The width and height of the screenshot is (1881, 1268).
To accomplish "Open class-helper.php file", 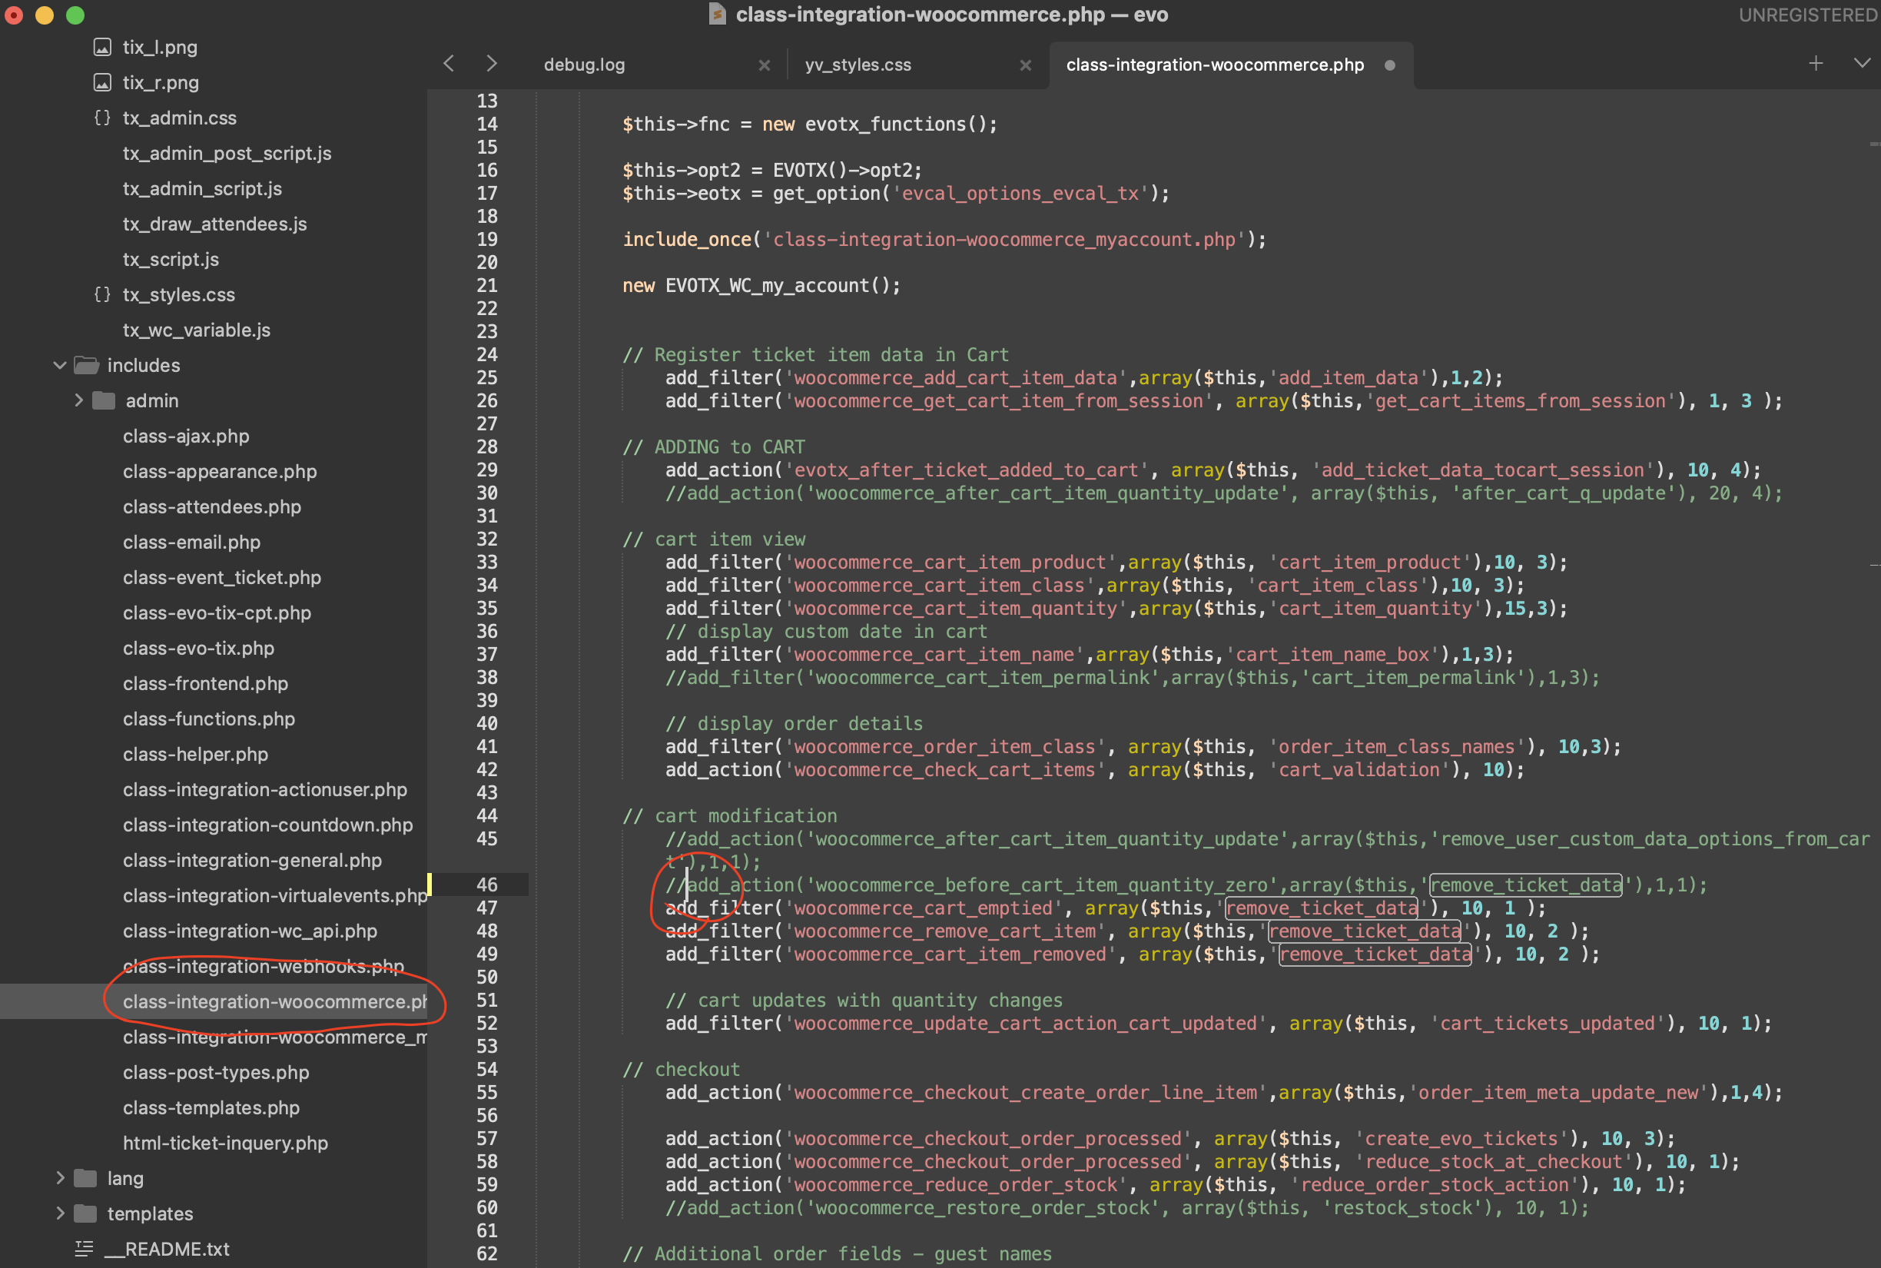I will 195,755.
